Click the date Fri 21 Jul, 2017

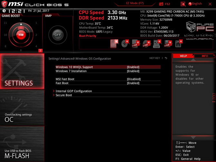(x=39, y=11)
